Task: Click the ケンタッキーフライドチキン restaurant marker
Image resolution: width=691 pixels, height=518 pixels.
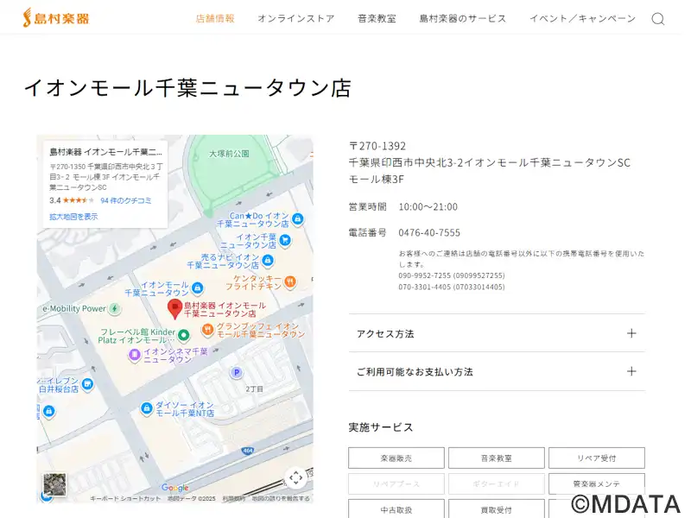Action: 290,282
